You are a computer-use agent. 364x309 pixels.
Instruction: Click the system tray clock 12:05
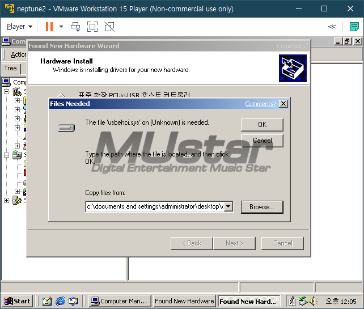point(341,301)
